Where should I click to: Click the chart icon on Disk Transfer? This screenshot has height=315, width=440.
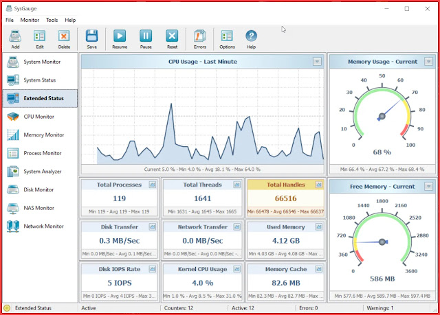coord(153,226)
